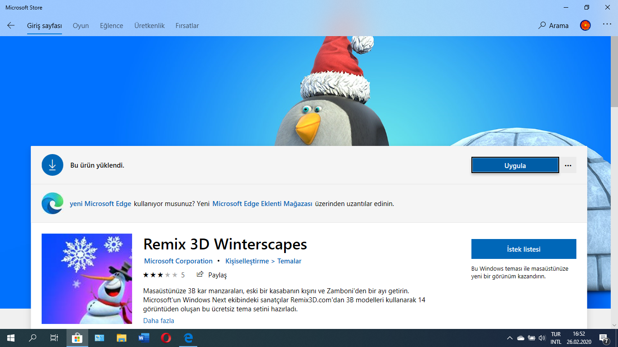Open File Explorer from the taskbar

coord(121,338)
